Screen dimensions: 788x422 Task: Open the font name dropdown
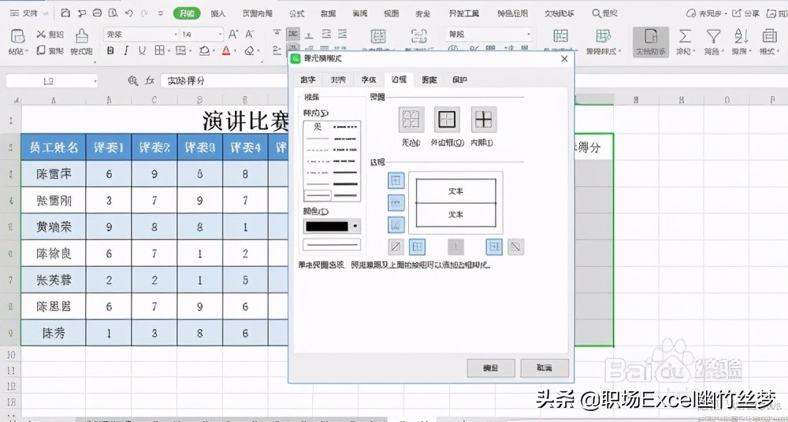pyautogui.click(x=176, y=34)
